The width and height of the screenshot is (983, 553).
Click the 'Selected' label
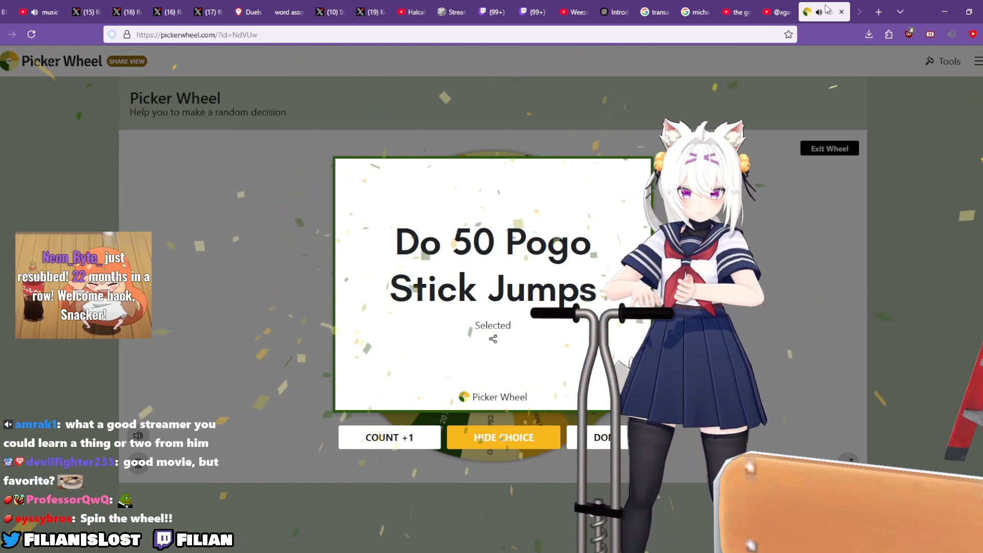(493, 325)
